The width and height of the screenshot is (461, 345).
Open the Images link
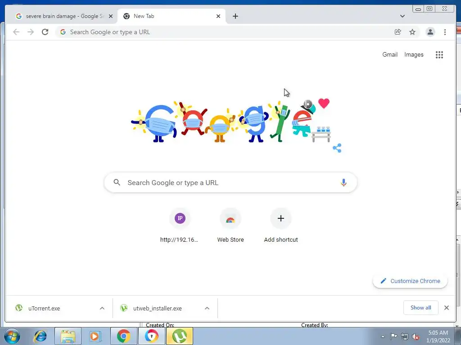[414, 54]
